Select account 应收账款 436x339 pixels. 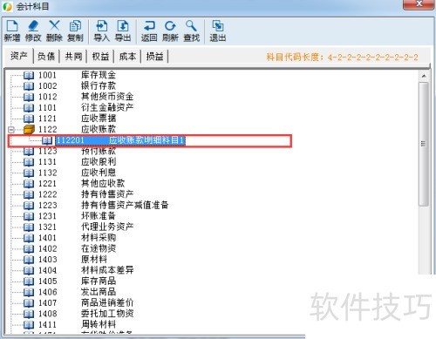(99, 129)
